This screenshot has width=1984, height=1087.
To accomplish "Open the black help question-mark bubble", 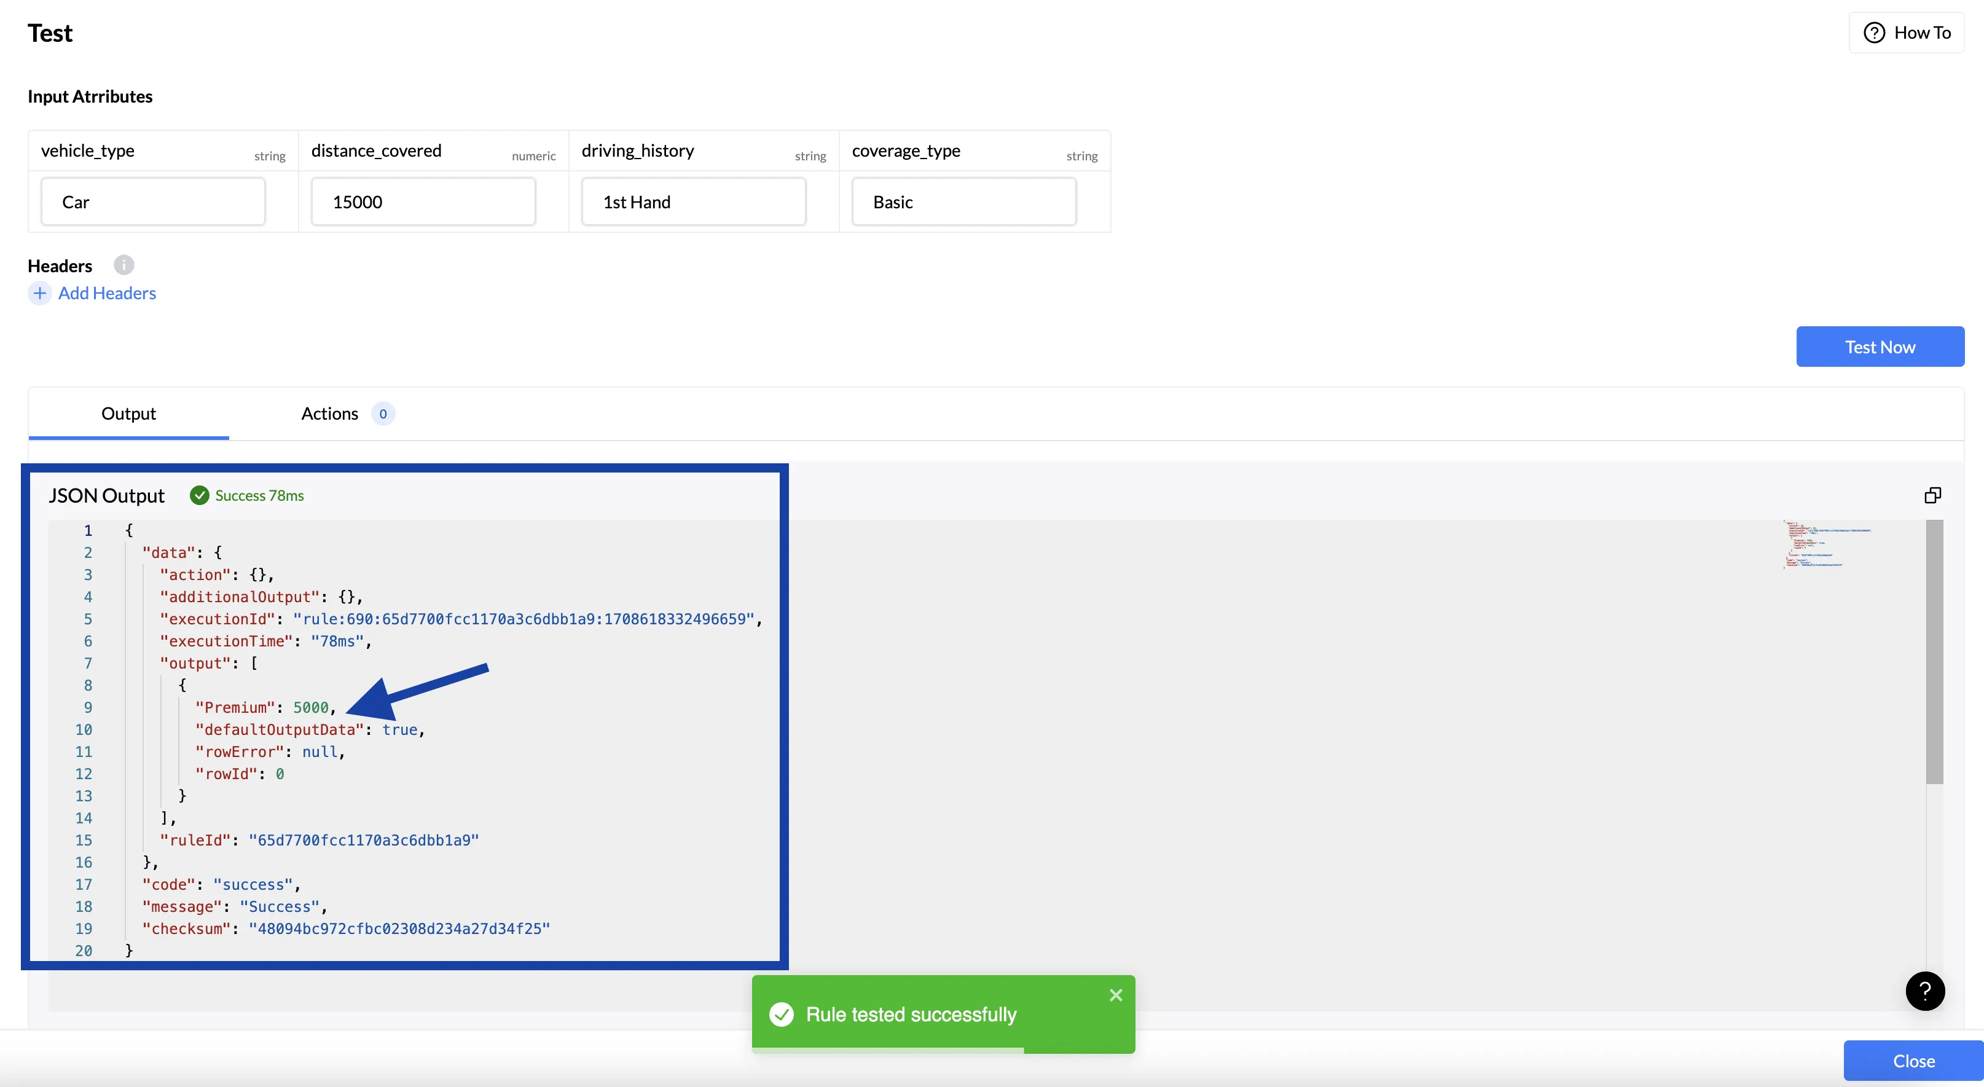I will click(1924, 991).
